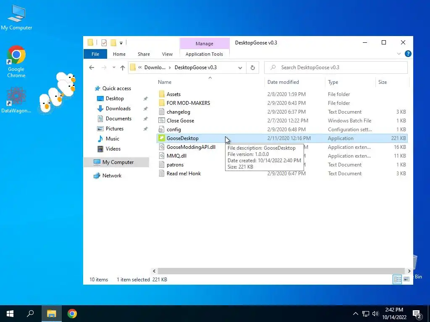
Task: Sort files by Type column header
Action: tap(333, 82)
